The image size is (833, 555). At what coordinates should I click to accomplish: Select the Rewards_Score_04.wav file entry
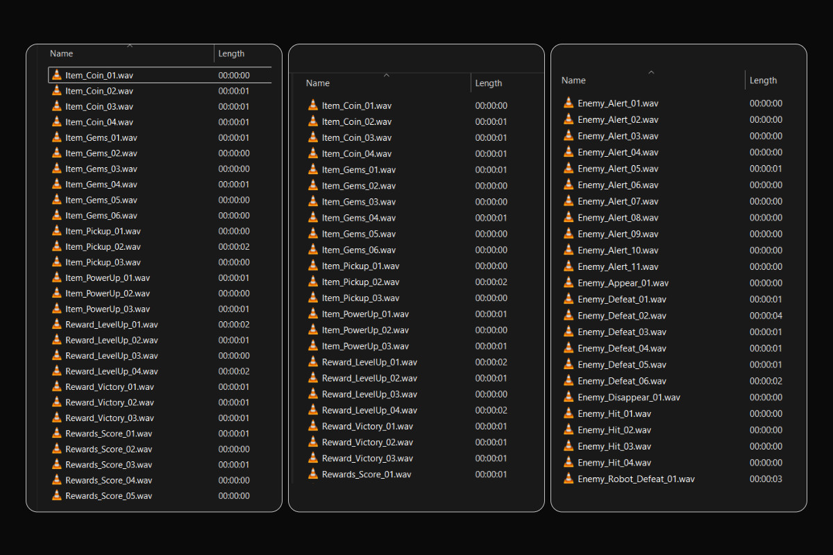point(108,480)
